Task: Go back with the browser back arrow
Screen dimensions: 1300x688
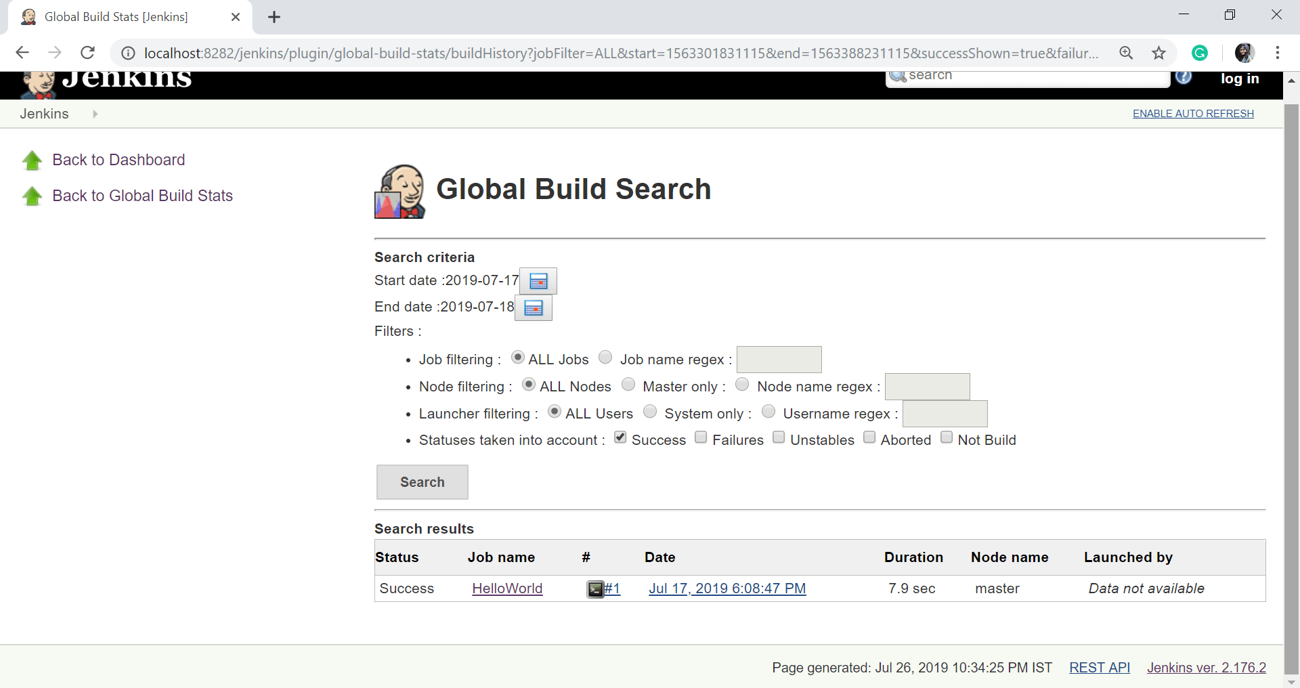Action: (22, 53)
